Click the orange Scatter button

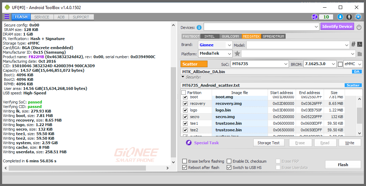[194, 64]
